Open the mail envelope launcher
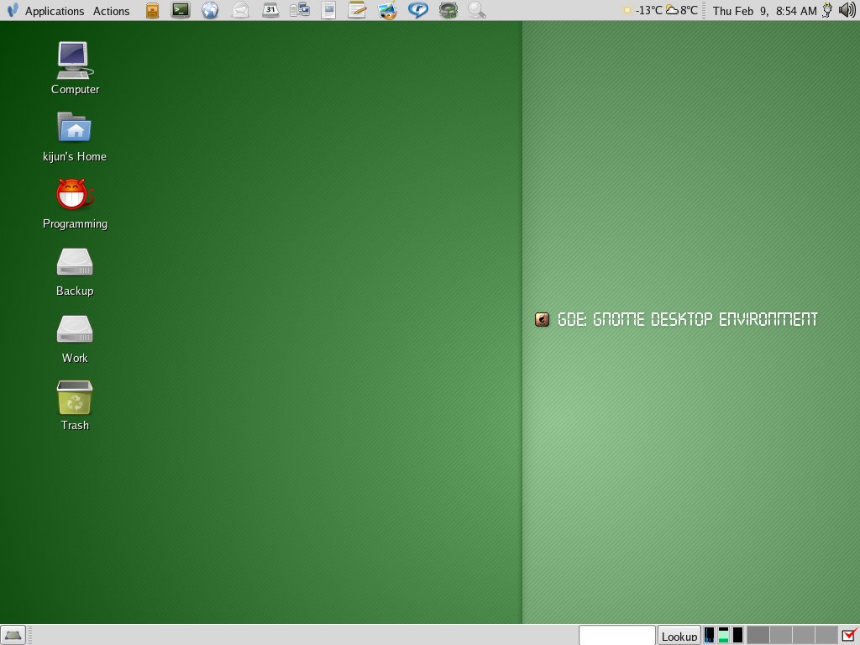The width and height of the screenshot is (860, 645). pyautogui.click(x=240, y=10)
